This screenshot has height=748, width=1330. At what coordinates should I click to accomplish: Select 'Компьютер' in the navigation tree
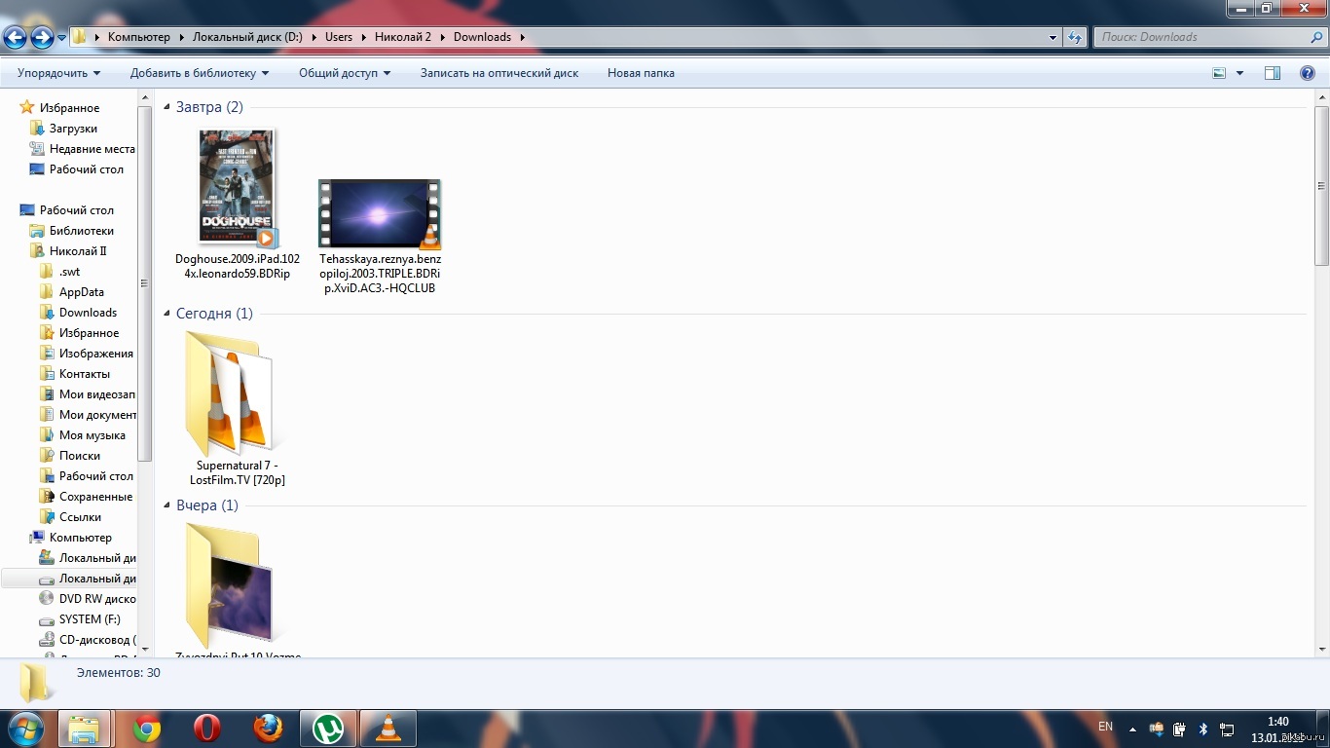(x=81, y=538)
